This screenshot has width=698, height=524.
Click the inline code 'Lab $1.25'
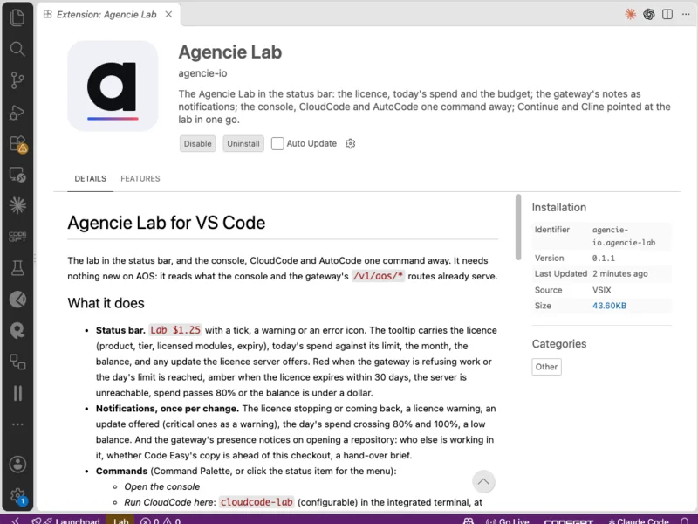[x=175, y=330]
